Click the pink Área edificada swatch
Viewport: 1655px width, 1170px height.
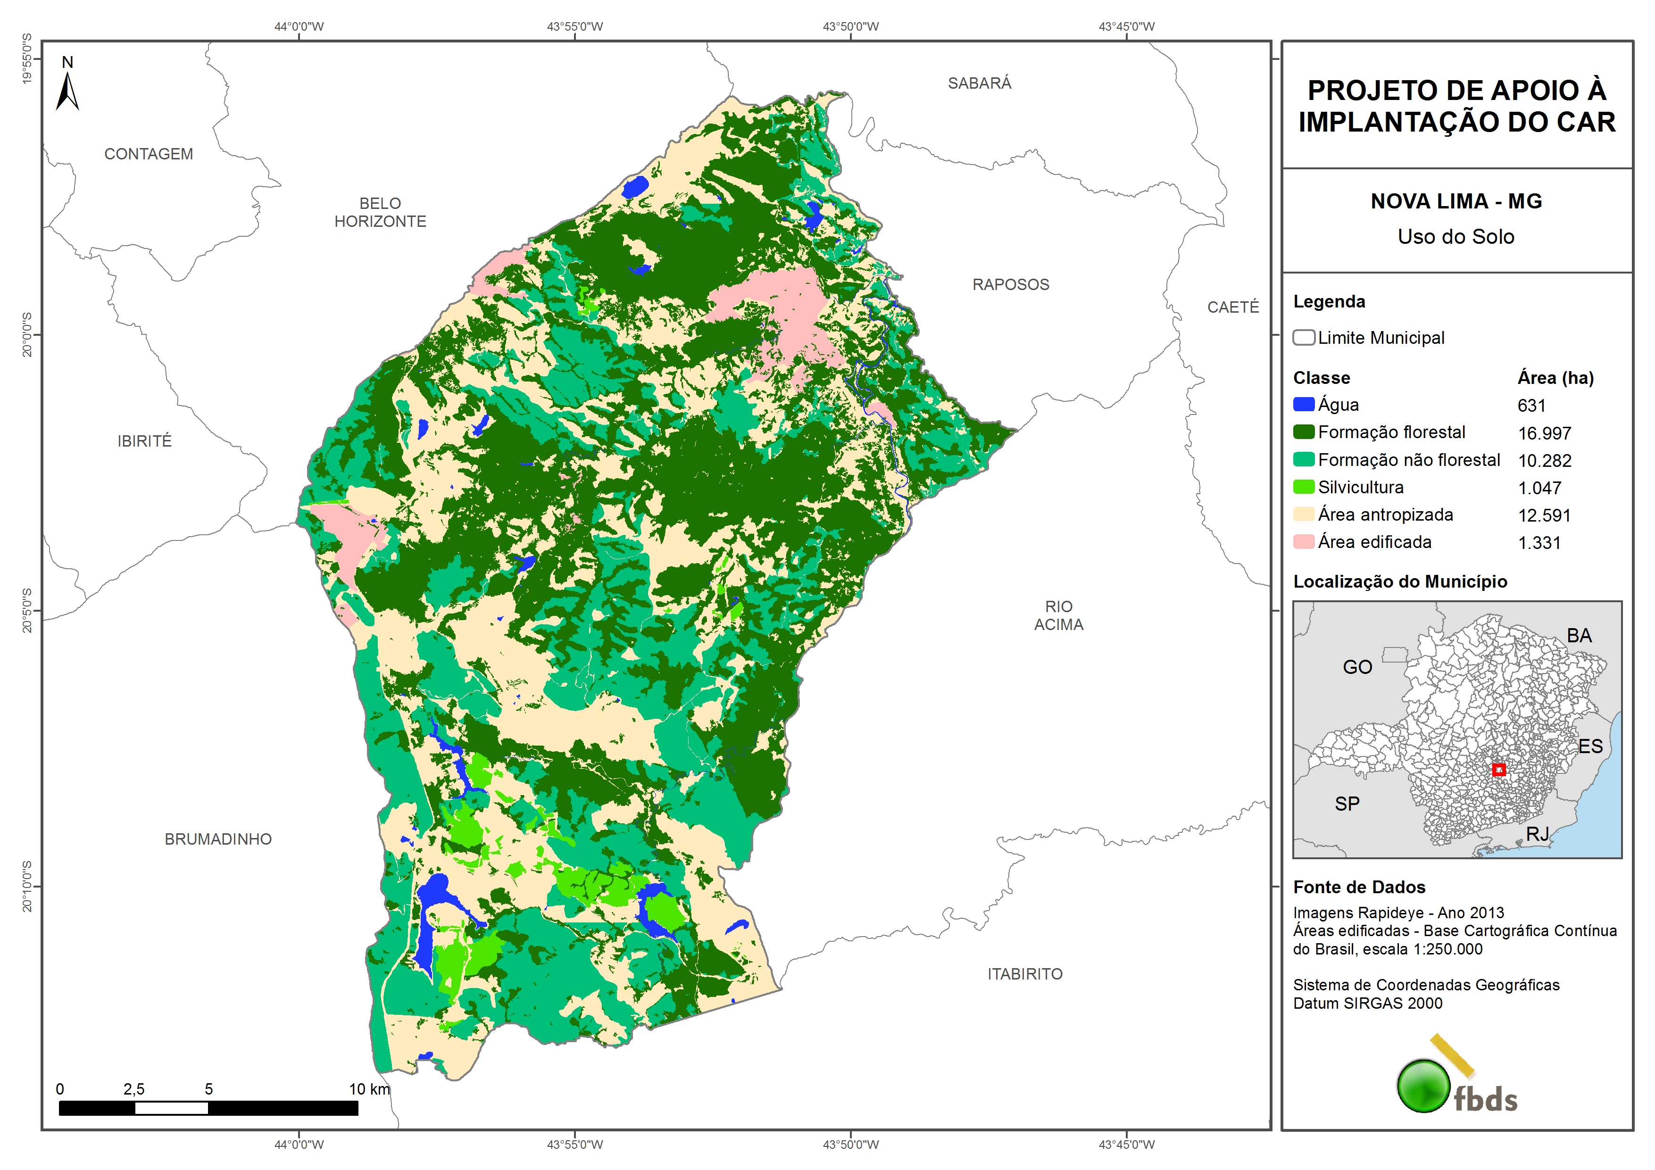pos(1303,541)
